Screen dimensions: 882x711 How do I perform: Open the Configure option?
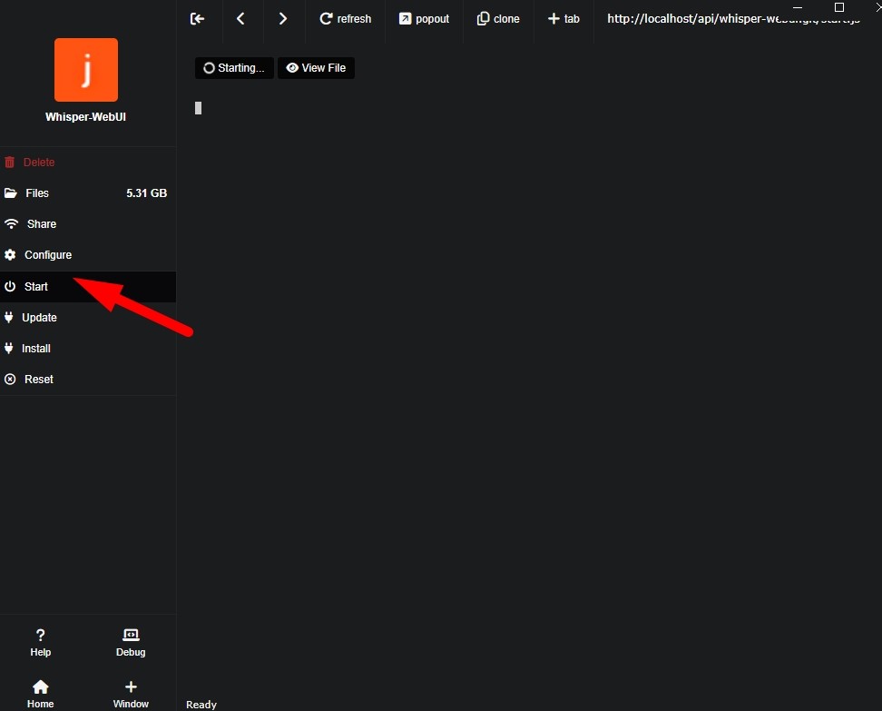click(x=88, y=255)
